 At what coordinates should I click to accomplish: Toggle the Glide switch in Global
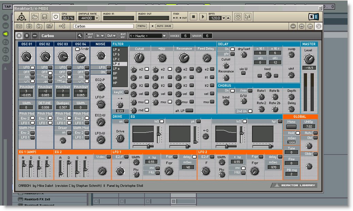(315, 154)
